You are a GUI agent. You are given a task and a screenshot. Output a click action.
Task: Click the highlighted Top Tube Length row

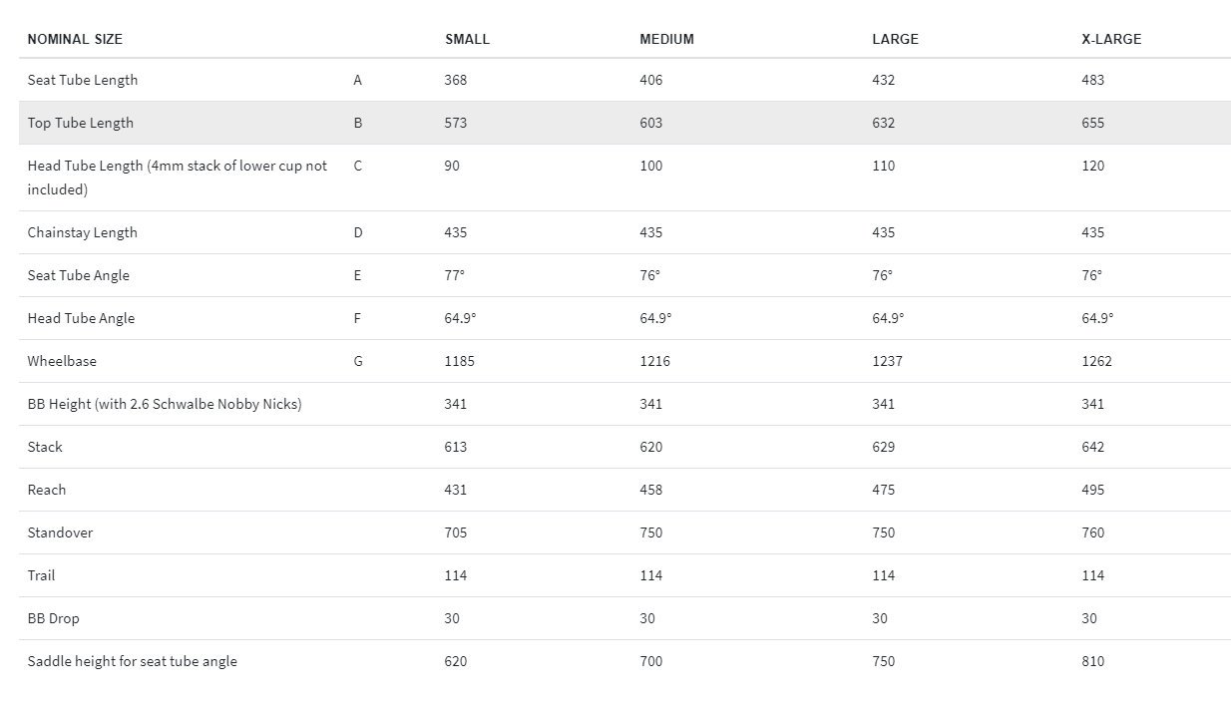click(624, 123)
